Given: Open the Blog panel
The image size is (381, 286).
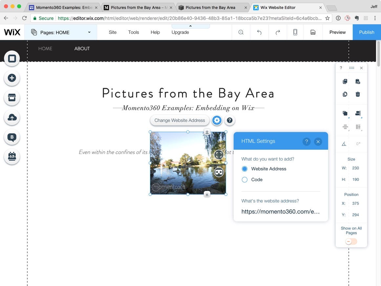Looking at the screenshot, I should (x=12, y=137).
